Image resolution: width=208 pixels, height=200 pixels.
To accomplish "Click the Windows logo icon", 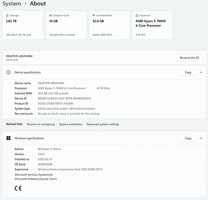I will (x=8, y=138).
